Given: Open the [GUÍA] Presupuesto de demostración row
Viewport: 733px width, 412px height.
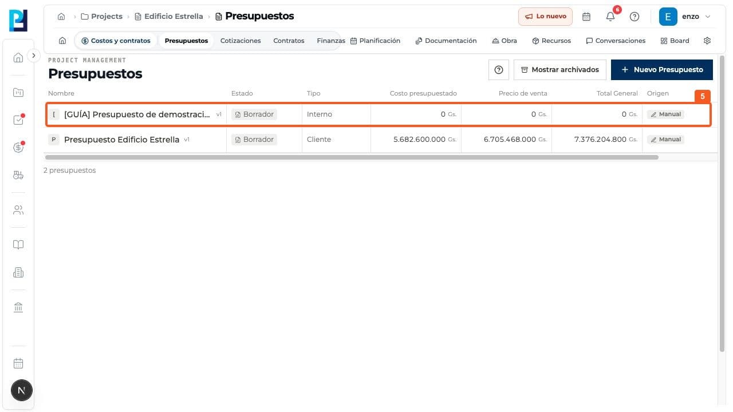Looking at the screenshot, I should click(378, 114).
